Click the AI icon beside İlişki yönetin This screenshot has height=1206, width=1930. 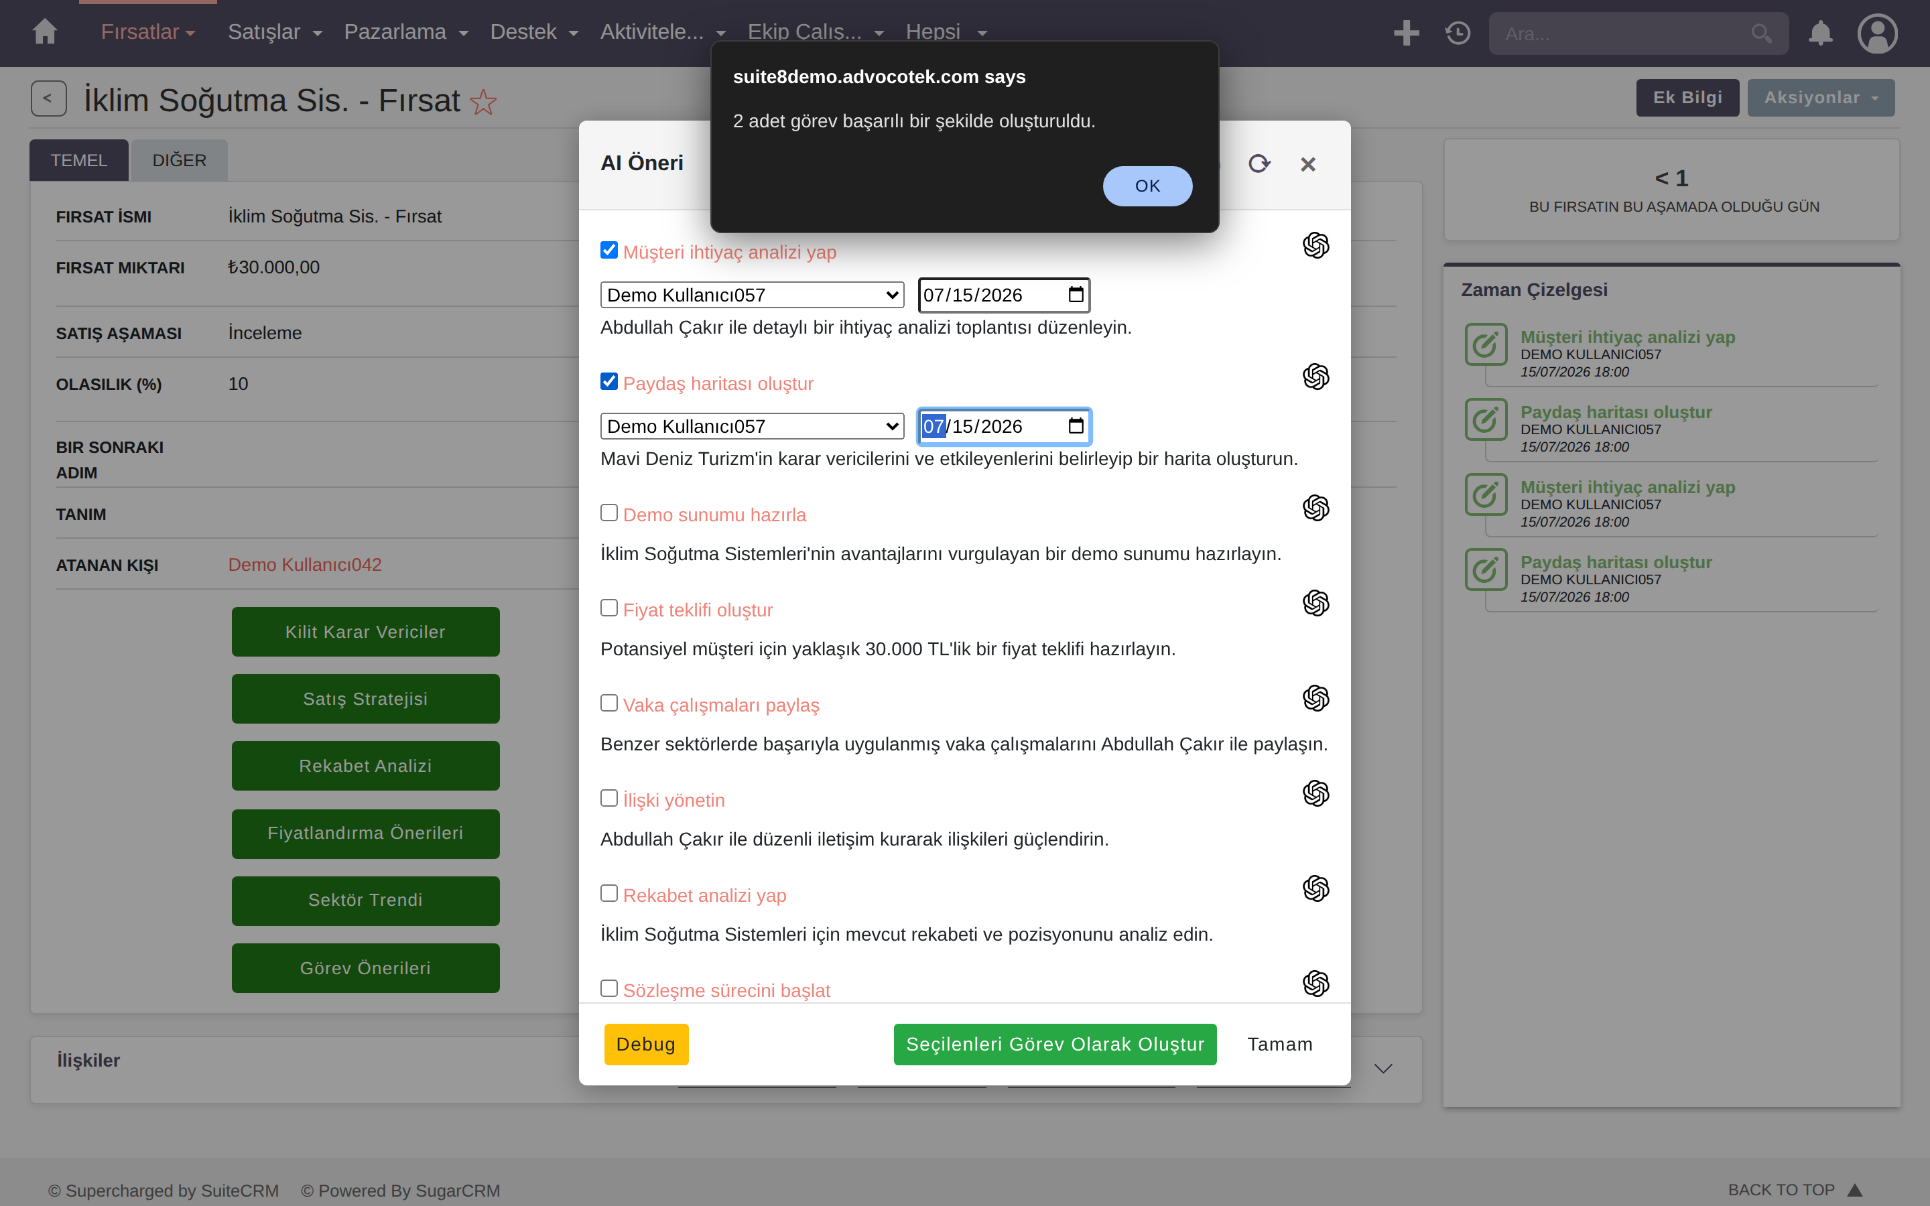point(1316,794)
